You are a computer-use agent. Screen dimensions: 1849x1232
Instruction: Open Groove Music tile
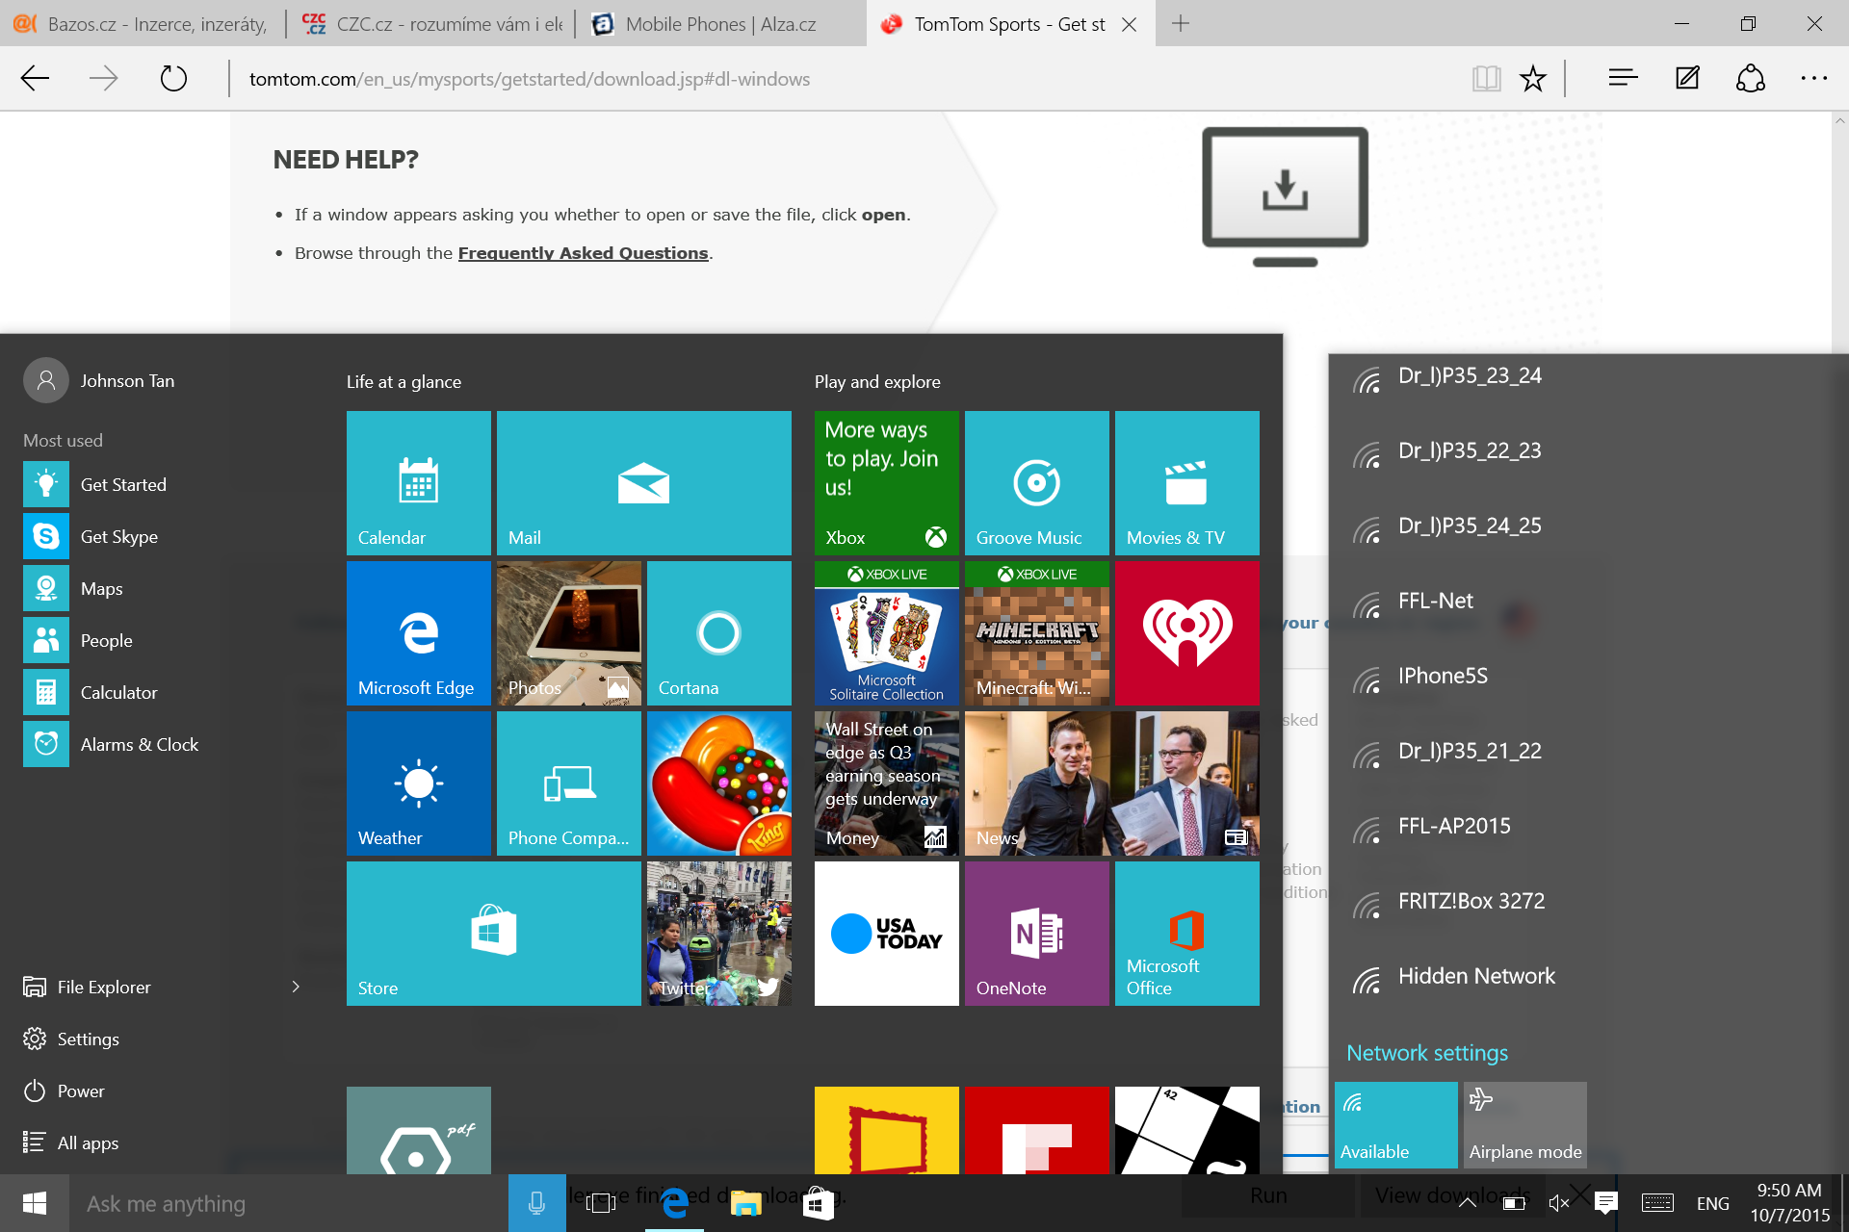pos(1036,482)
